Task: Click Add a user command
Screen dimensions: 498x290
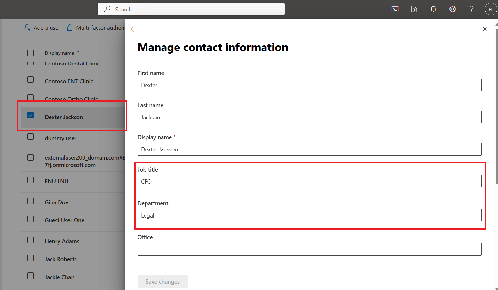Action: [x=42, y=28]
